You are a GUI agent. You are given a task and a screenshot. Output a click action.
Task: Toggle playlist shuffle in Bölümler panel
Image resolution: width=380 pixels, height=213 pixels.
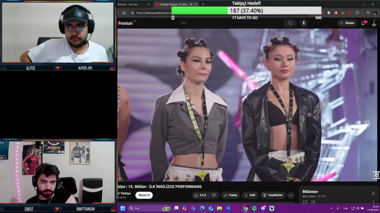[313, 202]
